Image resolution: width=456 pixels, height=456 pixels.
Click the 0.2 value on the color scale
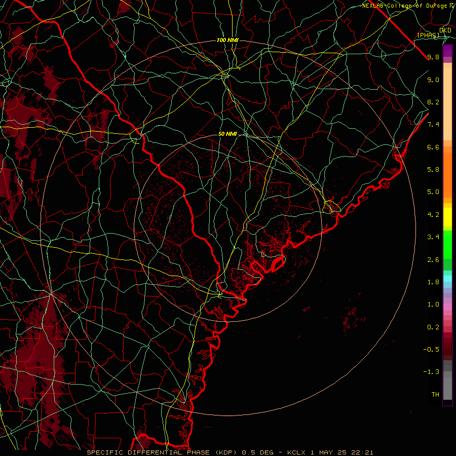[433, 327]
